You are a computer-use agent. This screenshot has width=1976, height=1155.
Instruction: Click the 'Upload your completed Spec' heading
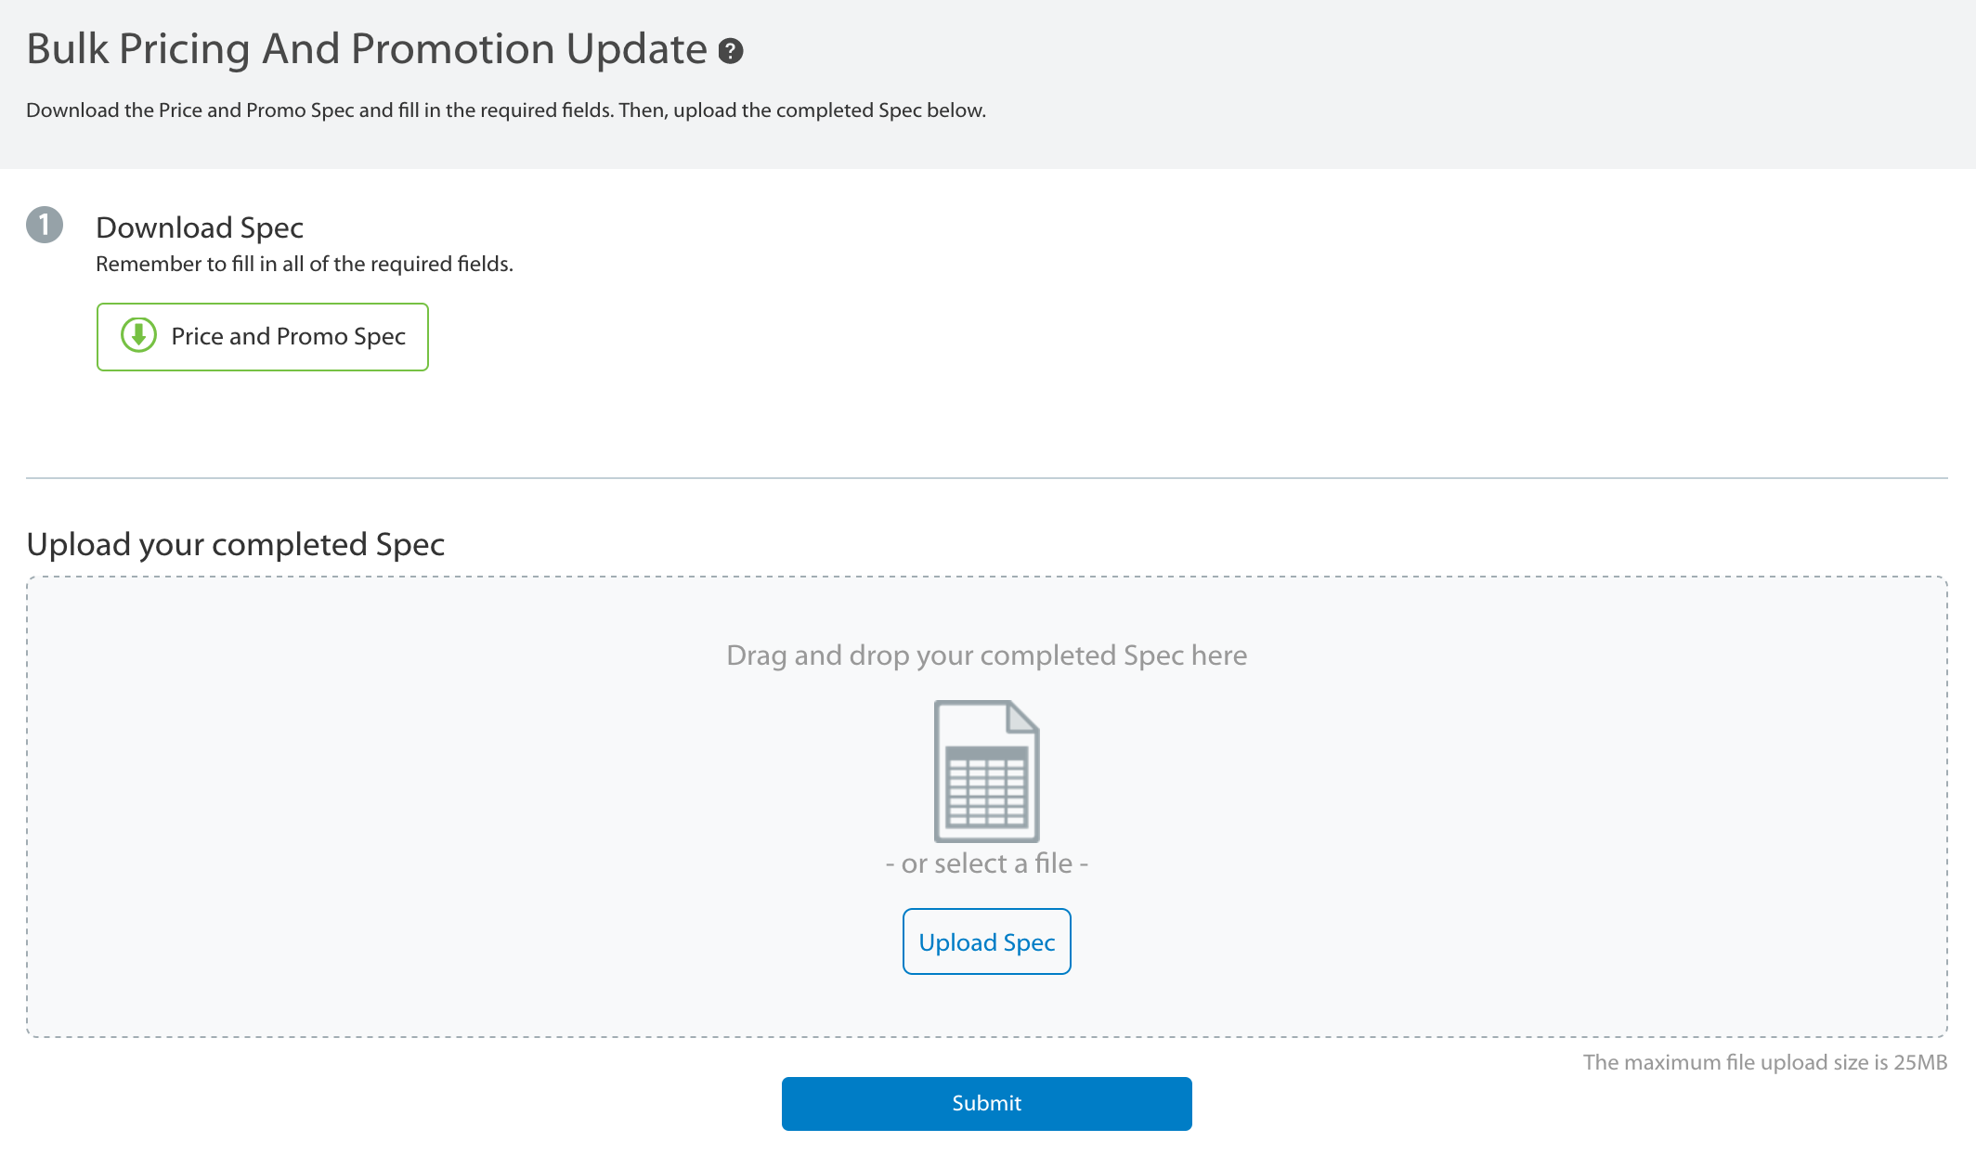(x=236, y=544)
